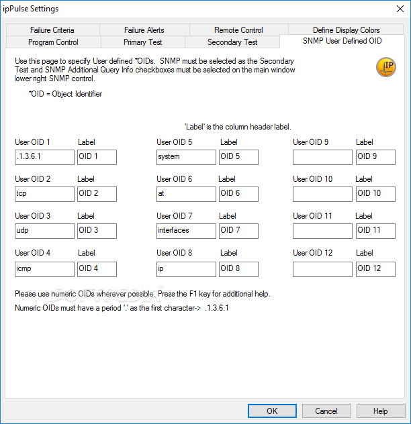The image size is (411, 424).
Task: Click the 'User OID 5' caption
Action: (174, 142)
